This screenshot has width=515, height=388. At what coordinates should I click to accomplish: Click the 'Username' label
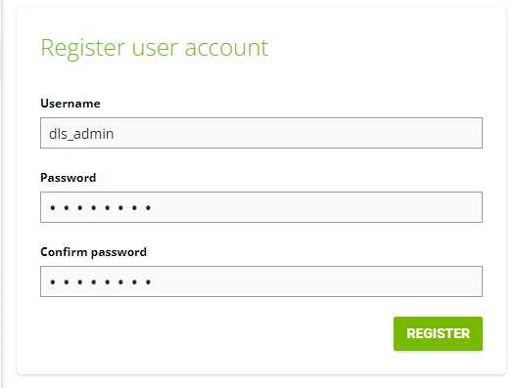(x=70, y=104)
